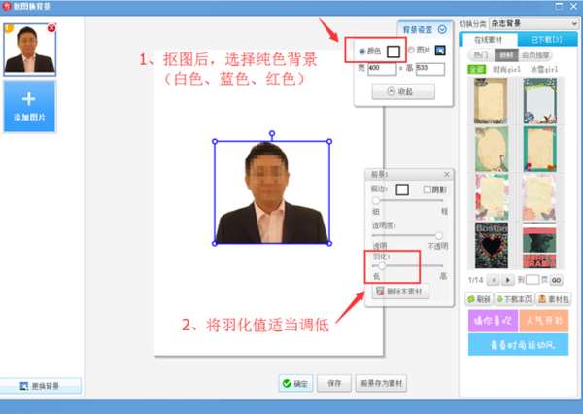Collapse the 背景设置 panel chevron
The width and height of the screenshot is (583, 414).
442,29
